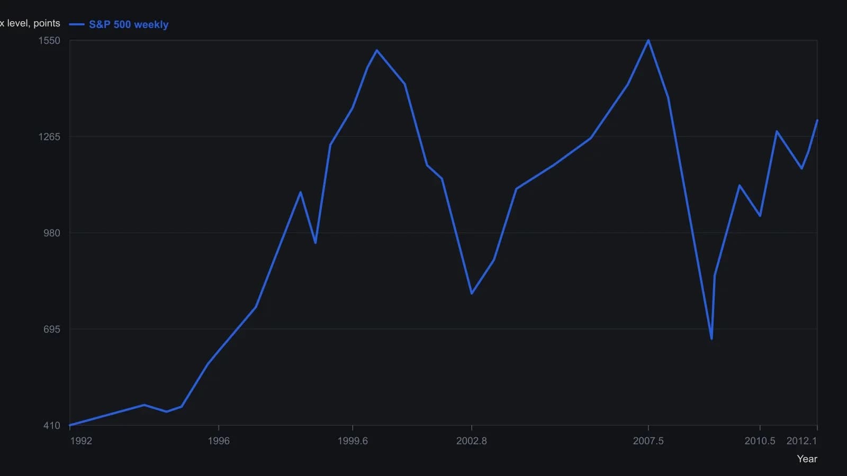Select the 1550 y-axis label
This screenshot has width=847, height=476.
point(49,41)
